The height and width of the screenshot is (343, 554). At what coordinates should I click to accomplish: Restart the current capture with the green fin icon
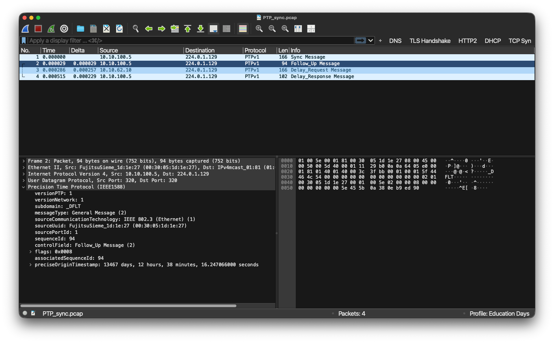click(51, 29)
